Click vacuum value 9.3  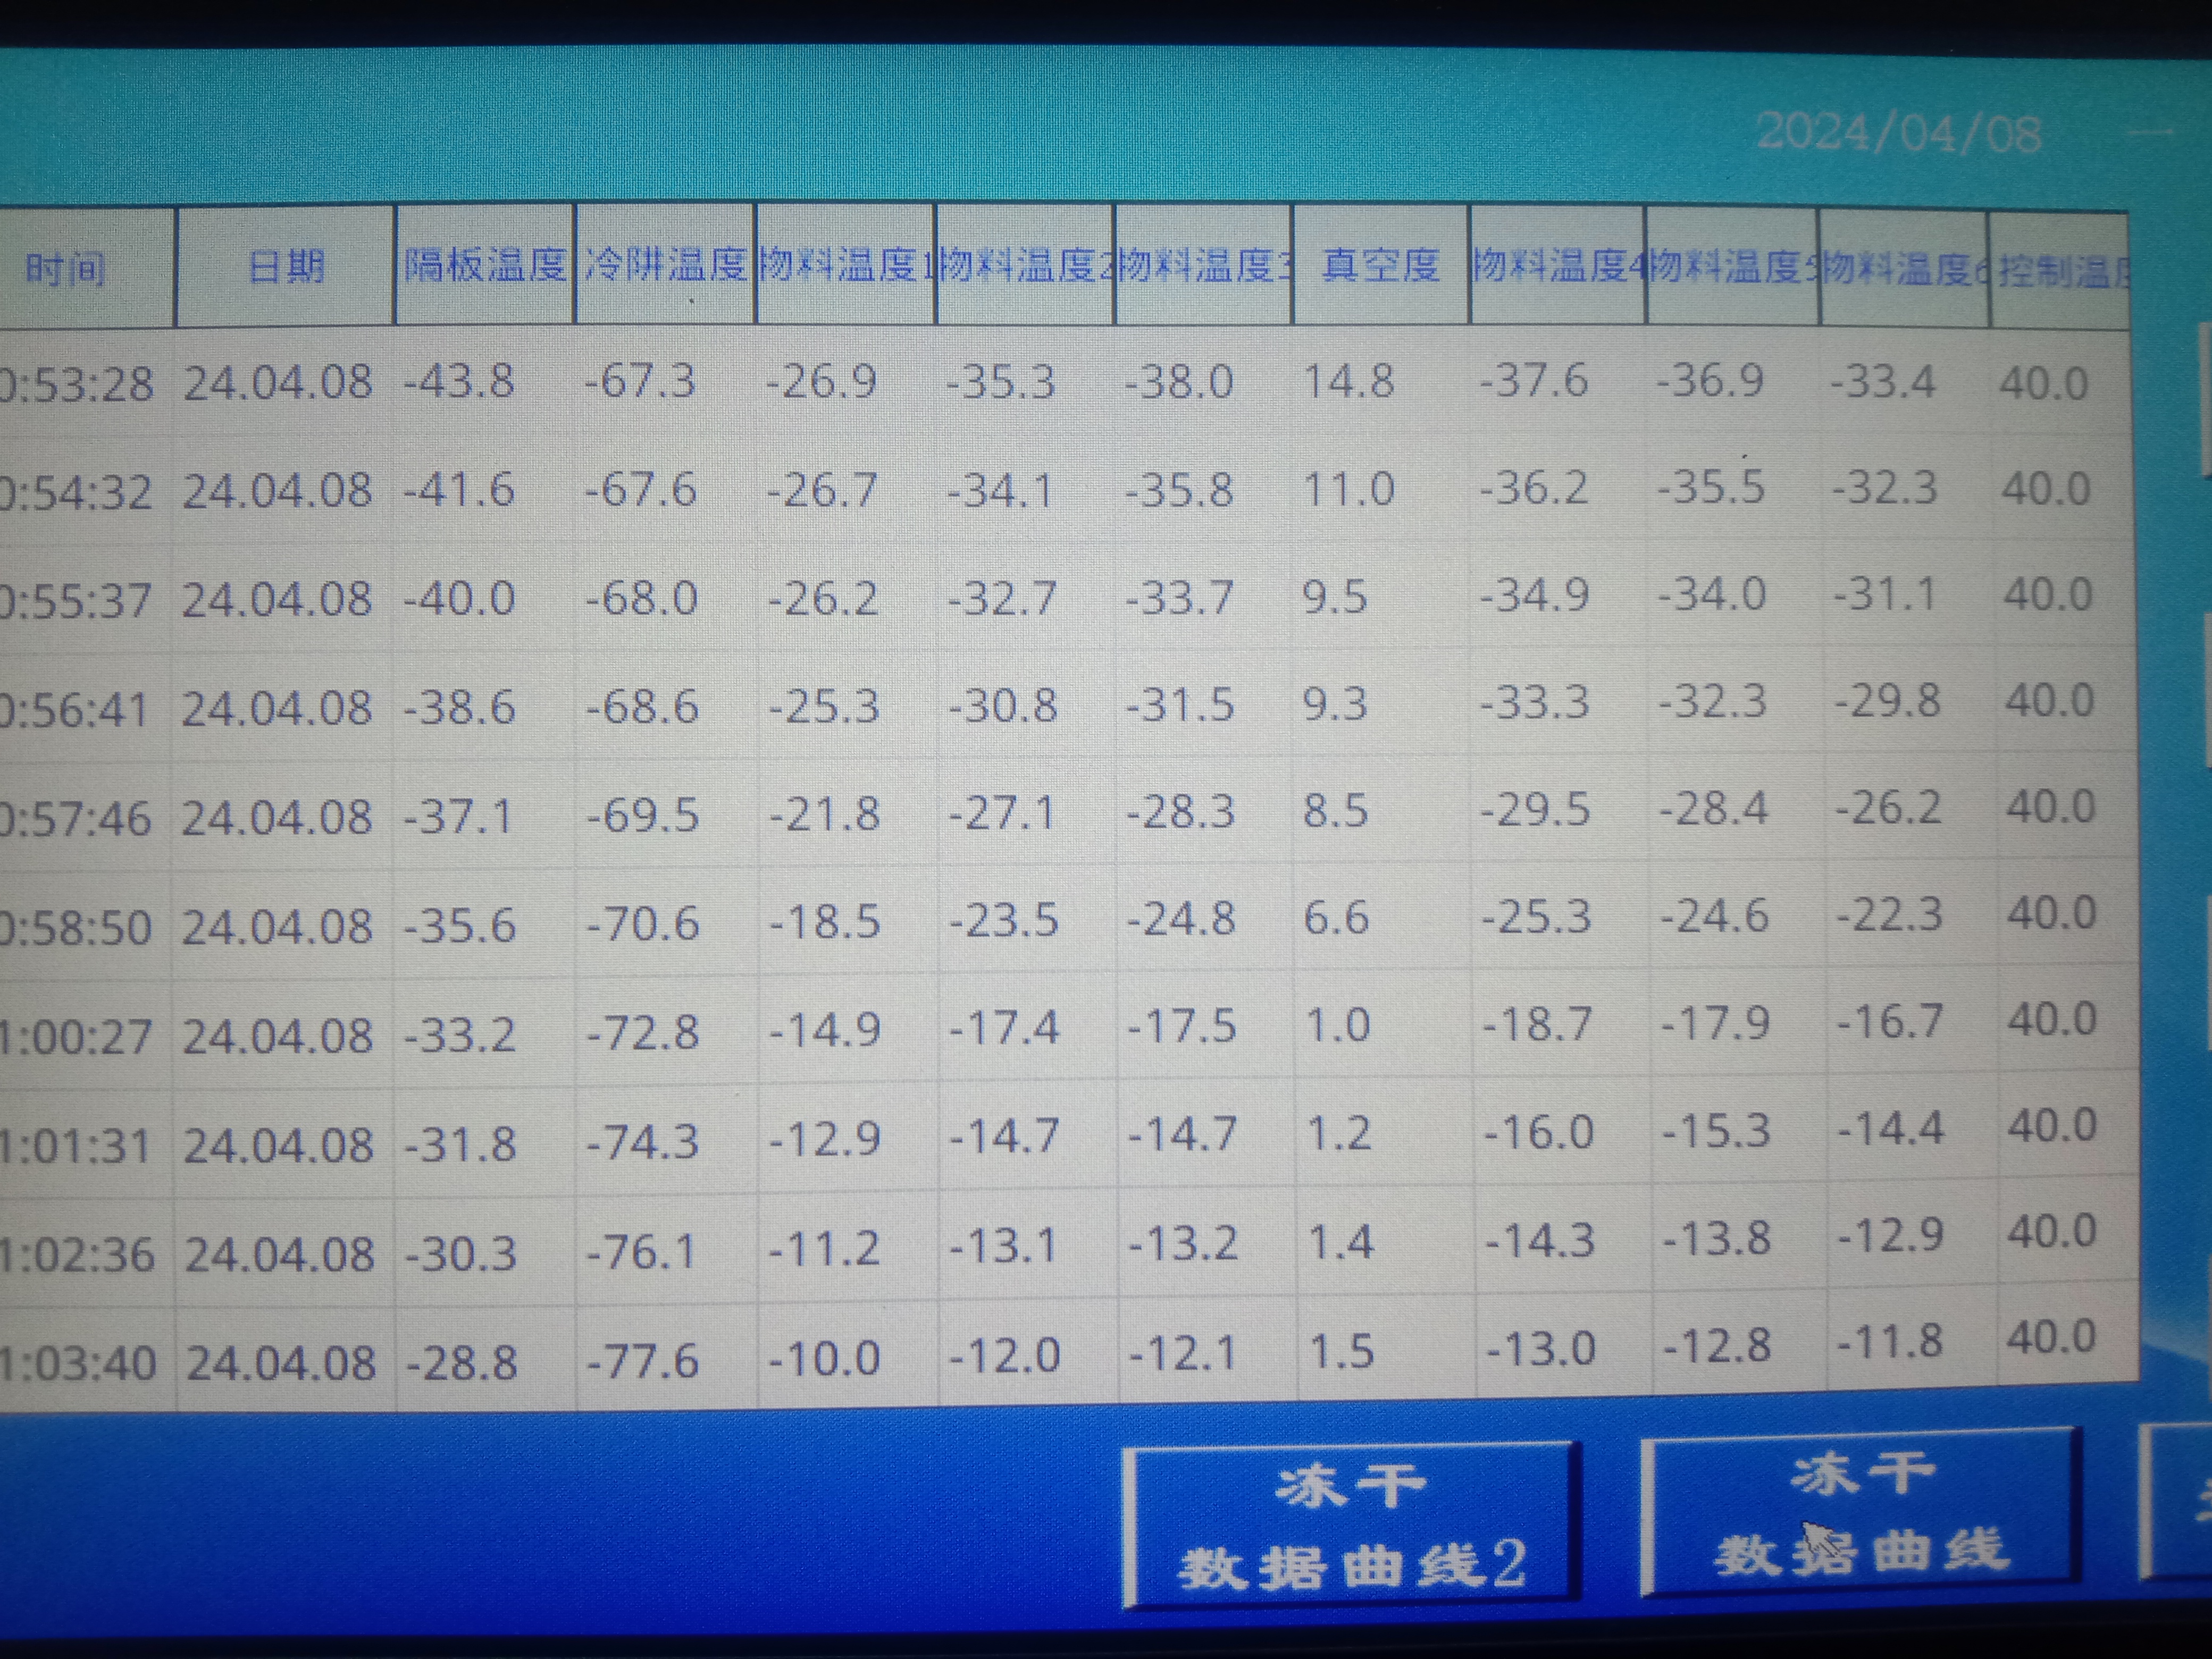tap(1335, 704)
